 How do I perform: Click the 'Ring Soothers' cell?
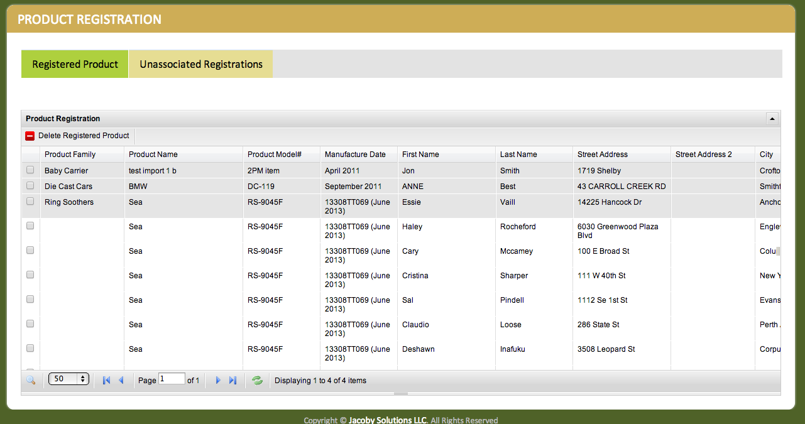(82, 206)
